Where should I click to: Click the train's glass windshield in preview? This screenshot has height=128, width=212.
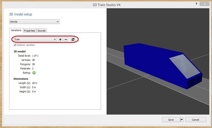tap(185, 66)
